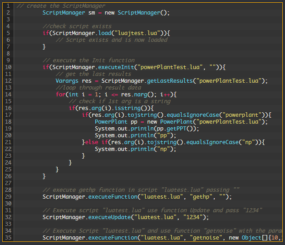285x245 pixels.
Task: Click the "PowerPlant pp" variable declaration
Action: (116, 122)
